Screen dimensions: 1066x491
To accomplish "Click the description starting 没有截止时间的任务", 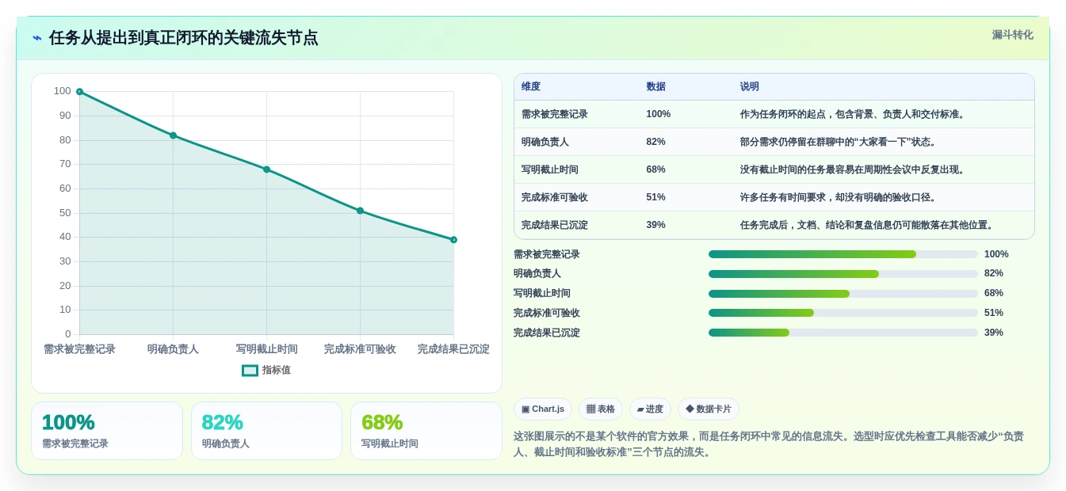I will [854, 169].
